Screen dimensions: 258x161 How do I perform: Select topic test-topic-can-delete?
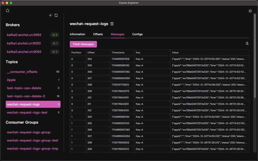24,88
